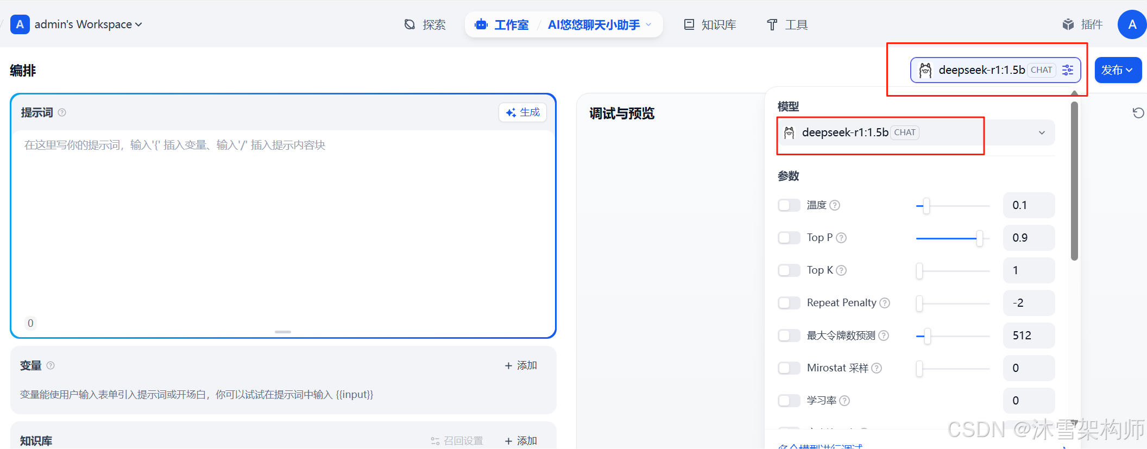Switch to the 知识库 tab

[x=710, y=24]
